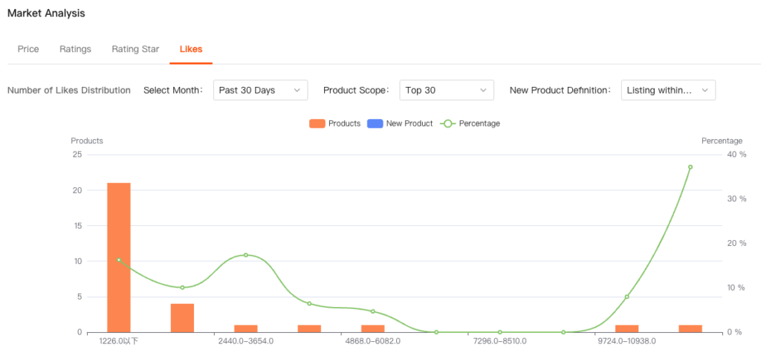Click the active Likes tab
761x356 pixels.
tap(191, 49)
